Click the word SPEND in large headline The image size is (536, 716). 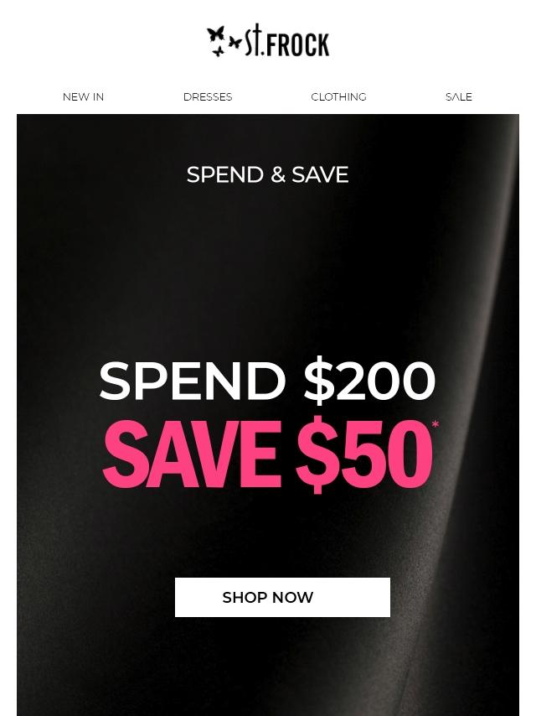click(x=193, y=381)
